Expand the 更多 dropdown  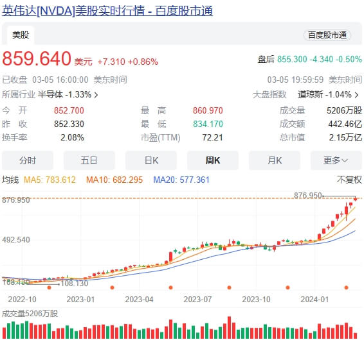pos(336,160)
